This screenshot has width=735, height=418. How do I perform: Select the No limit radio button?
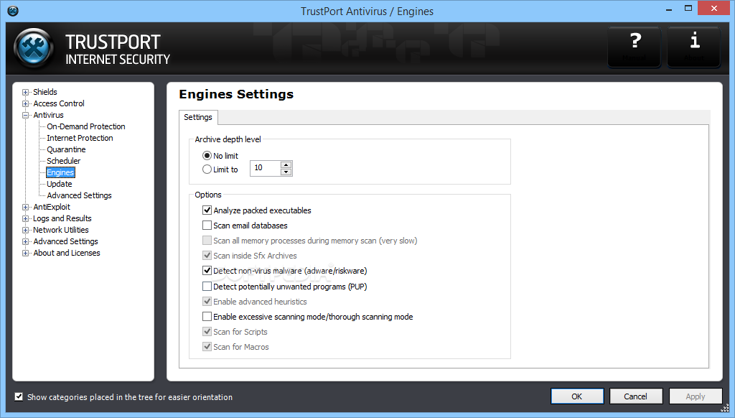[x=207, y=156]
